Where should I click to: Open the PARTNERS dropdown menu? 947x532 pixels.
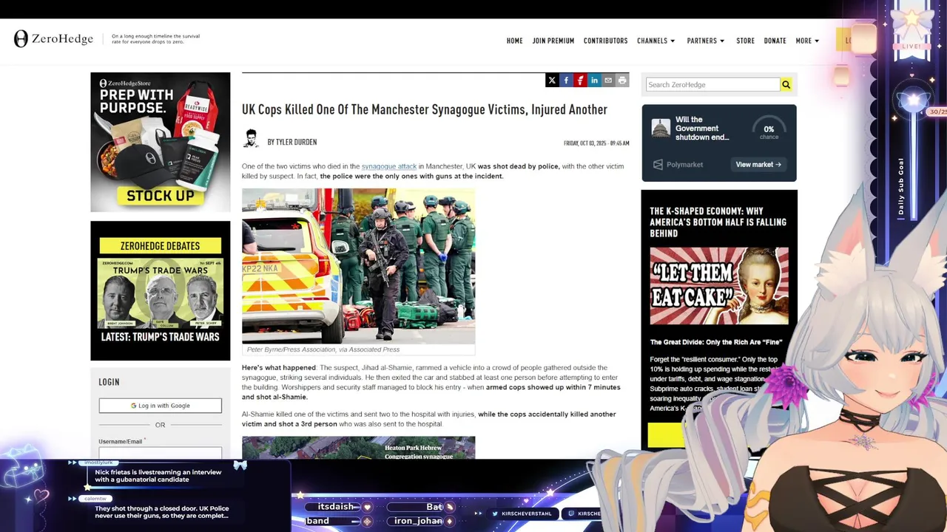coord(706,41)
